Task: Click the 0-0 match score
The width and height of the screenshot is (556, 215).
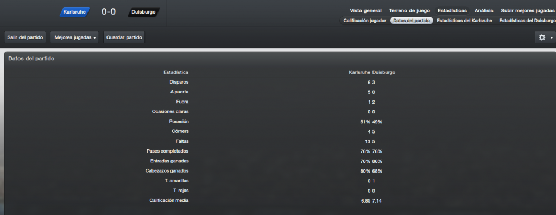Action: click(109, 12)
